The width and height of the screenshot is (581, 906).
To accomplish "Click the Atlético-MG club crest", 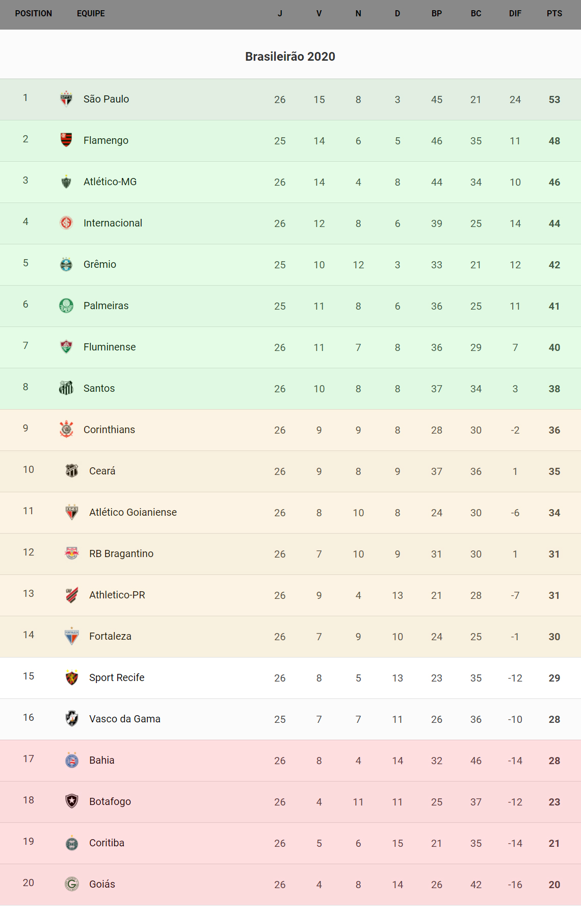I will pos(66,182).
